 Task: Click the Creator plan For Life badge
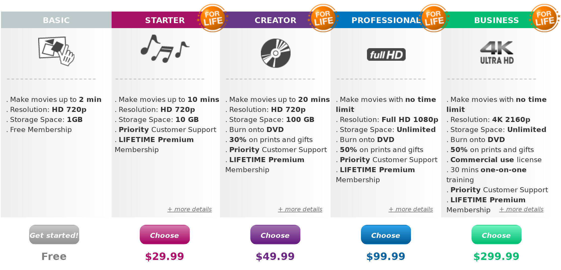[323, 18]
